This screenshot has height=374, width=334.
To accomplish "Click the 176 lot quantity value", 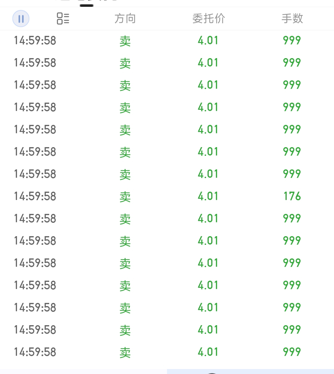I will (x=292, y=196).
